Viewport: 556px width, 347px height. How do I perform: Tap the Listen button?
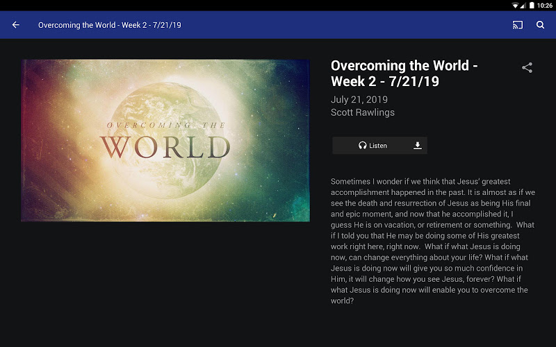click(373, 146)
